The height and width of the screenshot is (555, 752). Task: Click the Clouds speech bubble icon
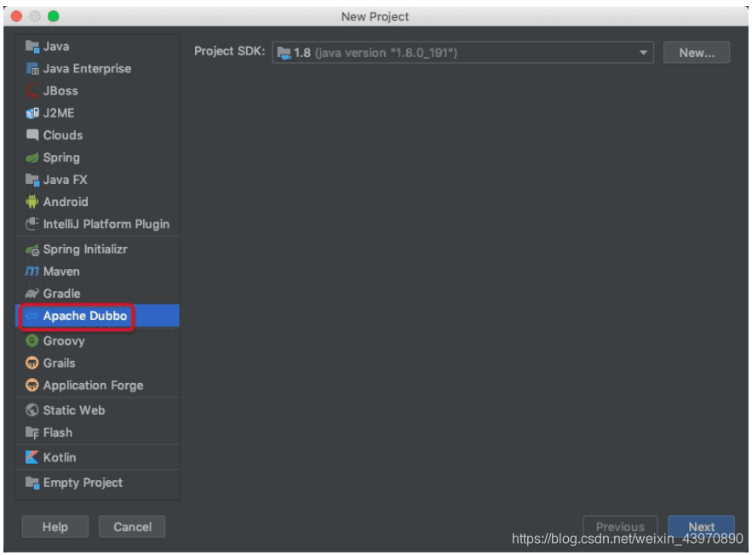pyautogui.click(x=32, y=135)
